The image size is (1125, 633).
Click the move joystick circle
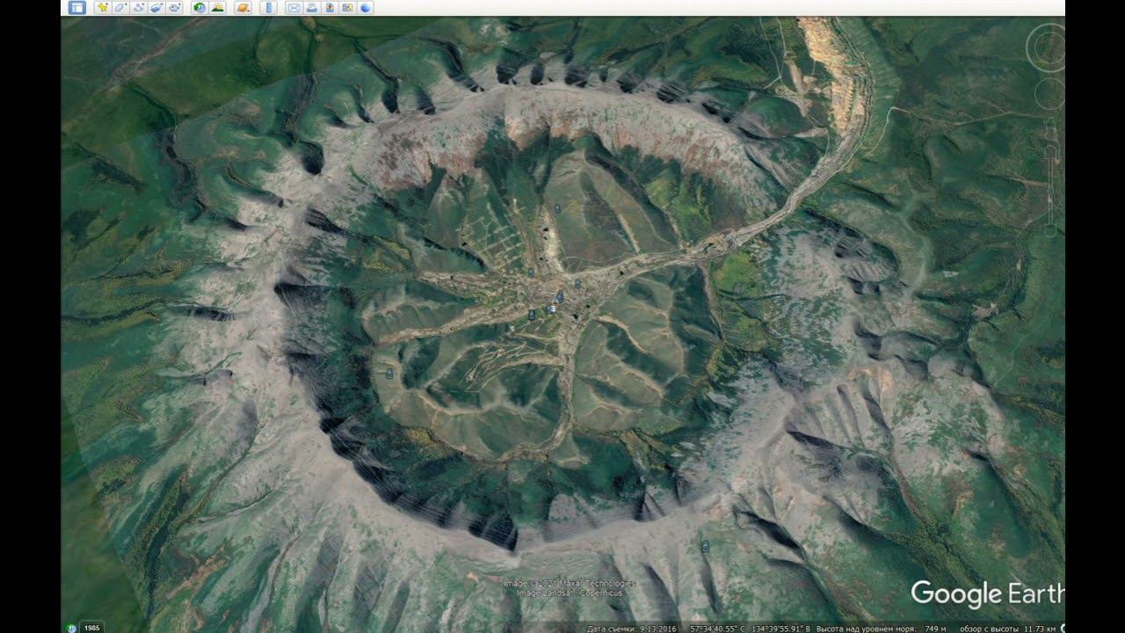coord(1050,93)
